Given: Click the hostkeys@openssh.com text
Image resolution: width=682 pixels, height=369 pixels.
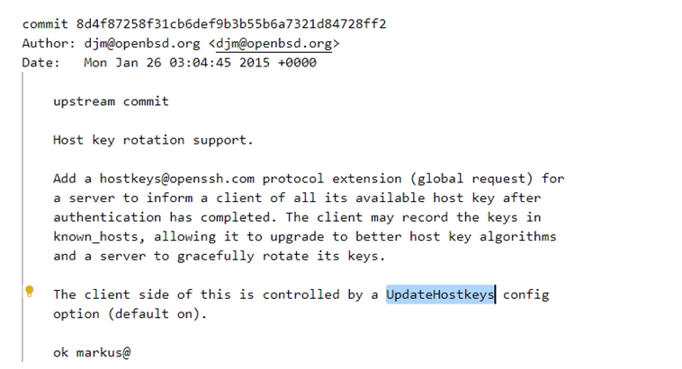Looking at the screenshot, I should pyautogui.click(x=177, y=179).
